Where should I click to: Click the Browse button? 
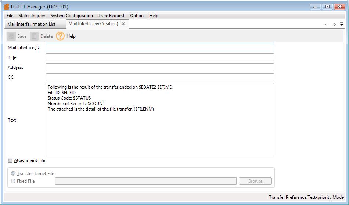(x=255, y=181)
